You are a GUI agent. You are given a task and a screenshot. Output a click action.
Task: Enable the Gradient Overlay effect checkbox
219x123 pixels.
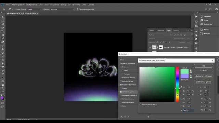click(x=121, y=95)
